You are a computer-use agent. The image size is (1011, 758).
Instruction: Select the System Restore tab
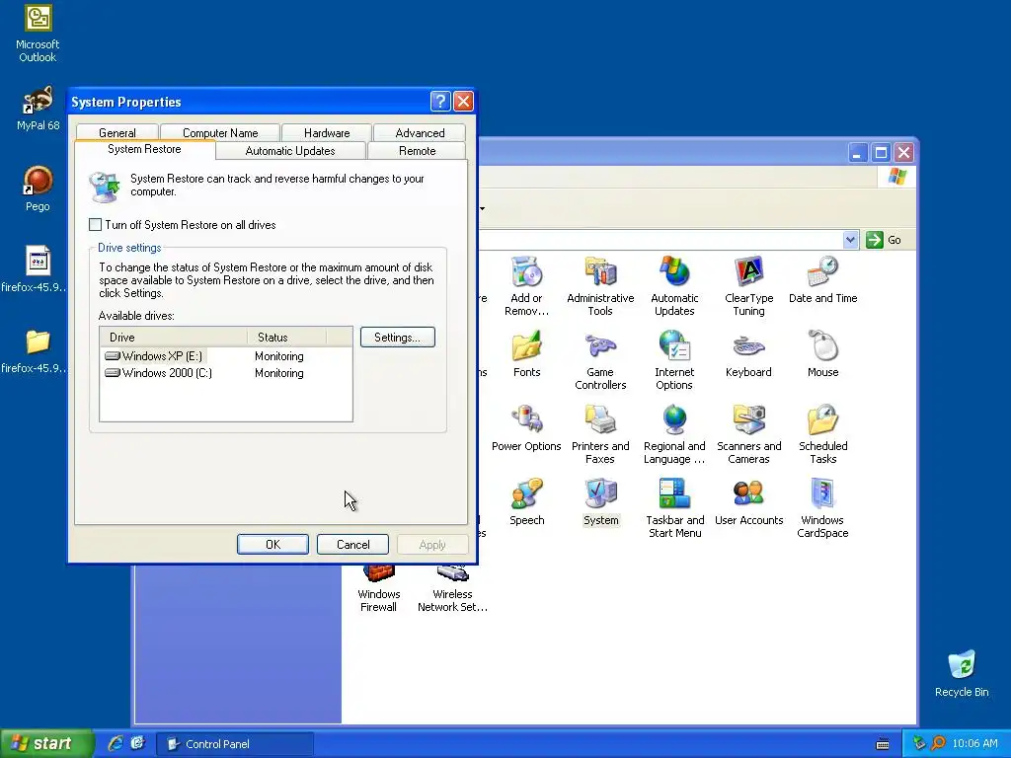pyautogui.click(x=144, y=149)
